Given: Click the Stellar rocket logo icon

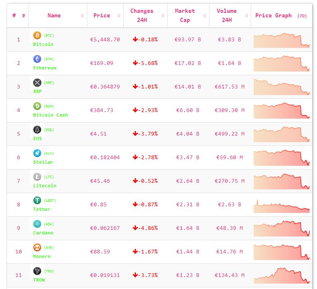Looking at the screenshot, I should [x=37, y=153].
